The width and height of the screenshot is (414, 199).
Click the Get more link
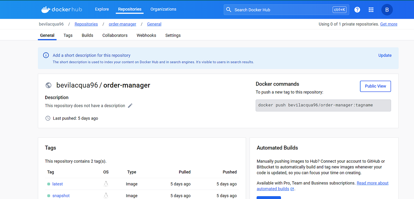(389, 24)
